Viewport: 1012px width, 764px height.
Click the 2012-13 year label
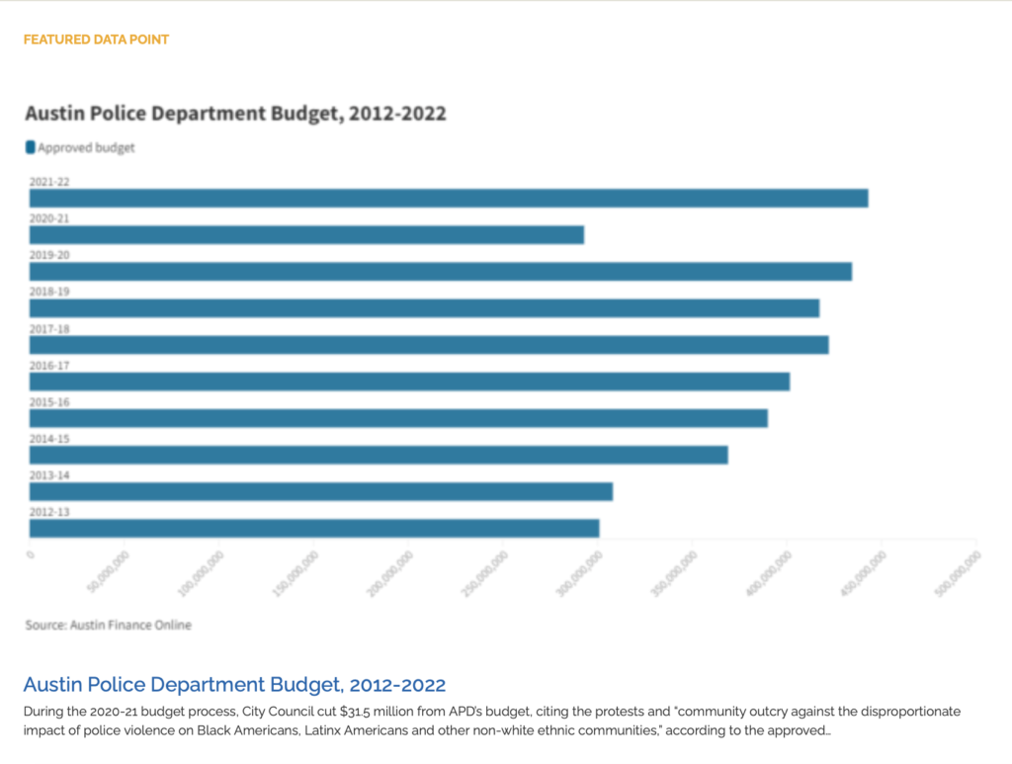(x=49, y=512)
